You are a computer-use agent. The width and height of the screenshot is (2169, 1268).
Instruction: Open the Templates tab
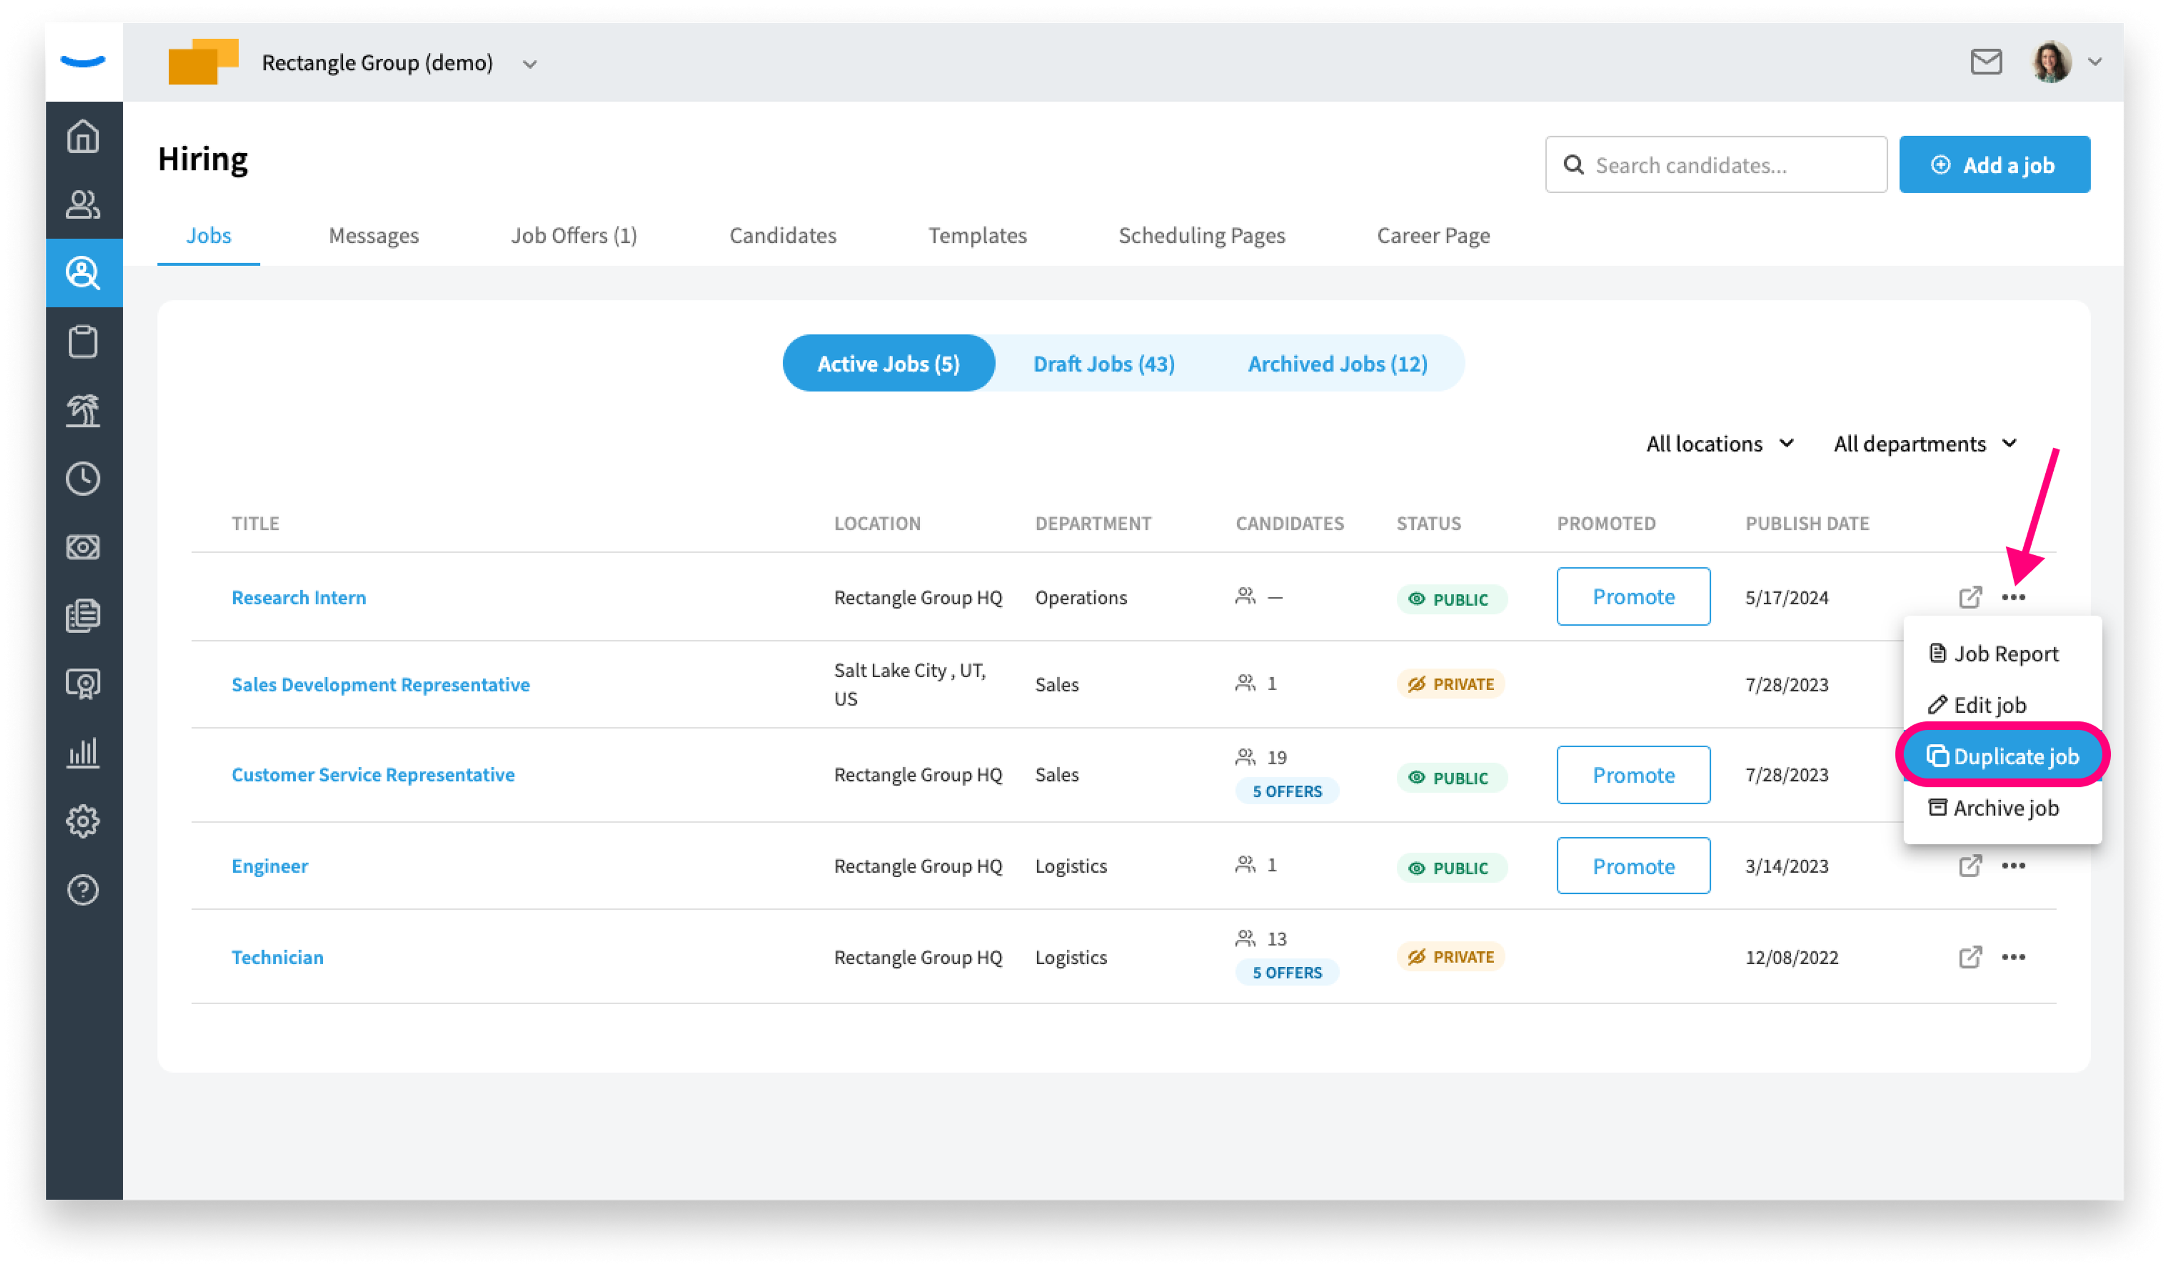(x=977, y=236)
